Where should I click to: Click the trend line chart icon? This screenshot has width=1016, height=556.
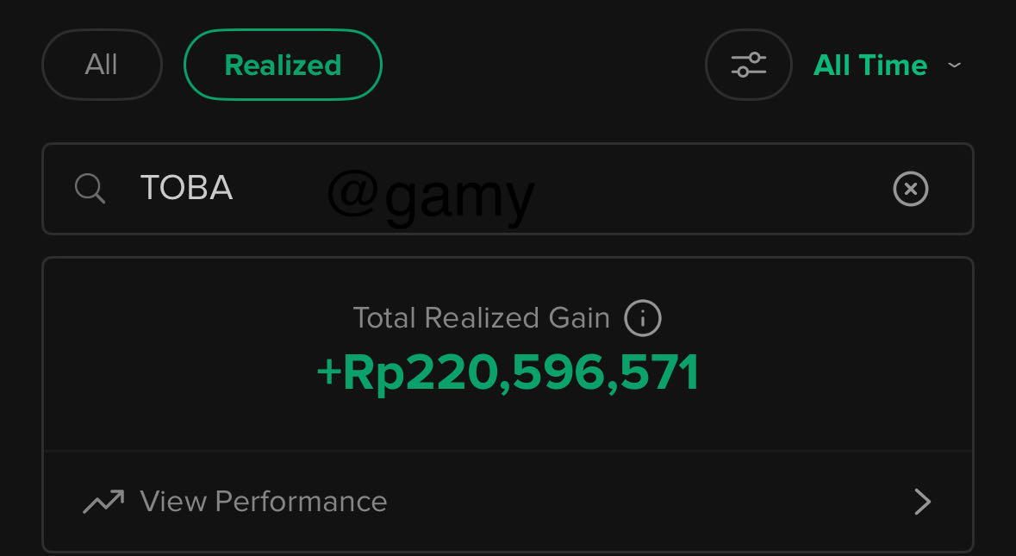pyautogui.click(x=103, y=502)
